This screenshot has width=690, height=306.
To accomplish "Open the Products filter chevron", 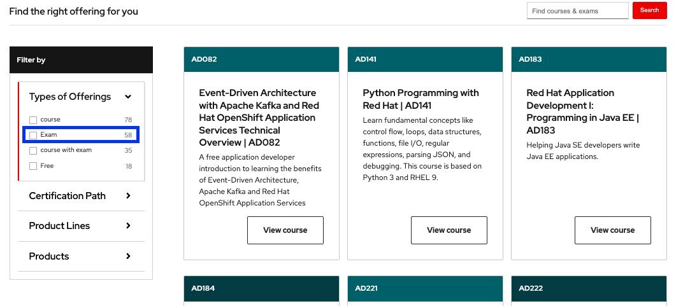I will (128, 256).
